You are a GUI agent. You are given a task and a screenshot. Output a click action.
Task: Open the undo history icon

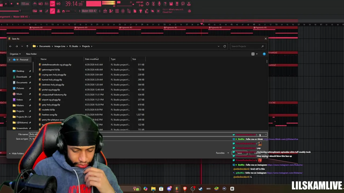tap(147, 4)
